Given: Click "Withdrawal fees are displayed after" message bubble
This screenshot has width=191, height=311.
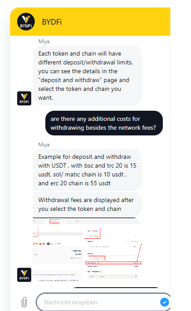Looking at the screenshot, I should point(87,204).
